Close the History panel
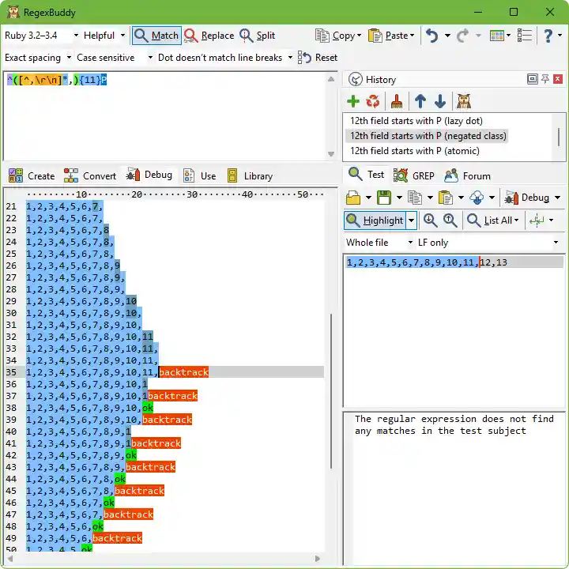The height and width of the screenshot is (569, 569). pos(558,79)
